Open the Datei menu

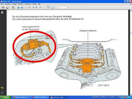[2, 4]
